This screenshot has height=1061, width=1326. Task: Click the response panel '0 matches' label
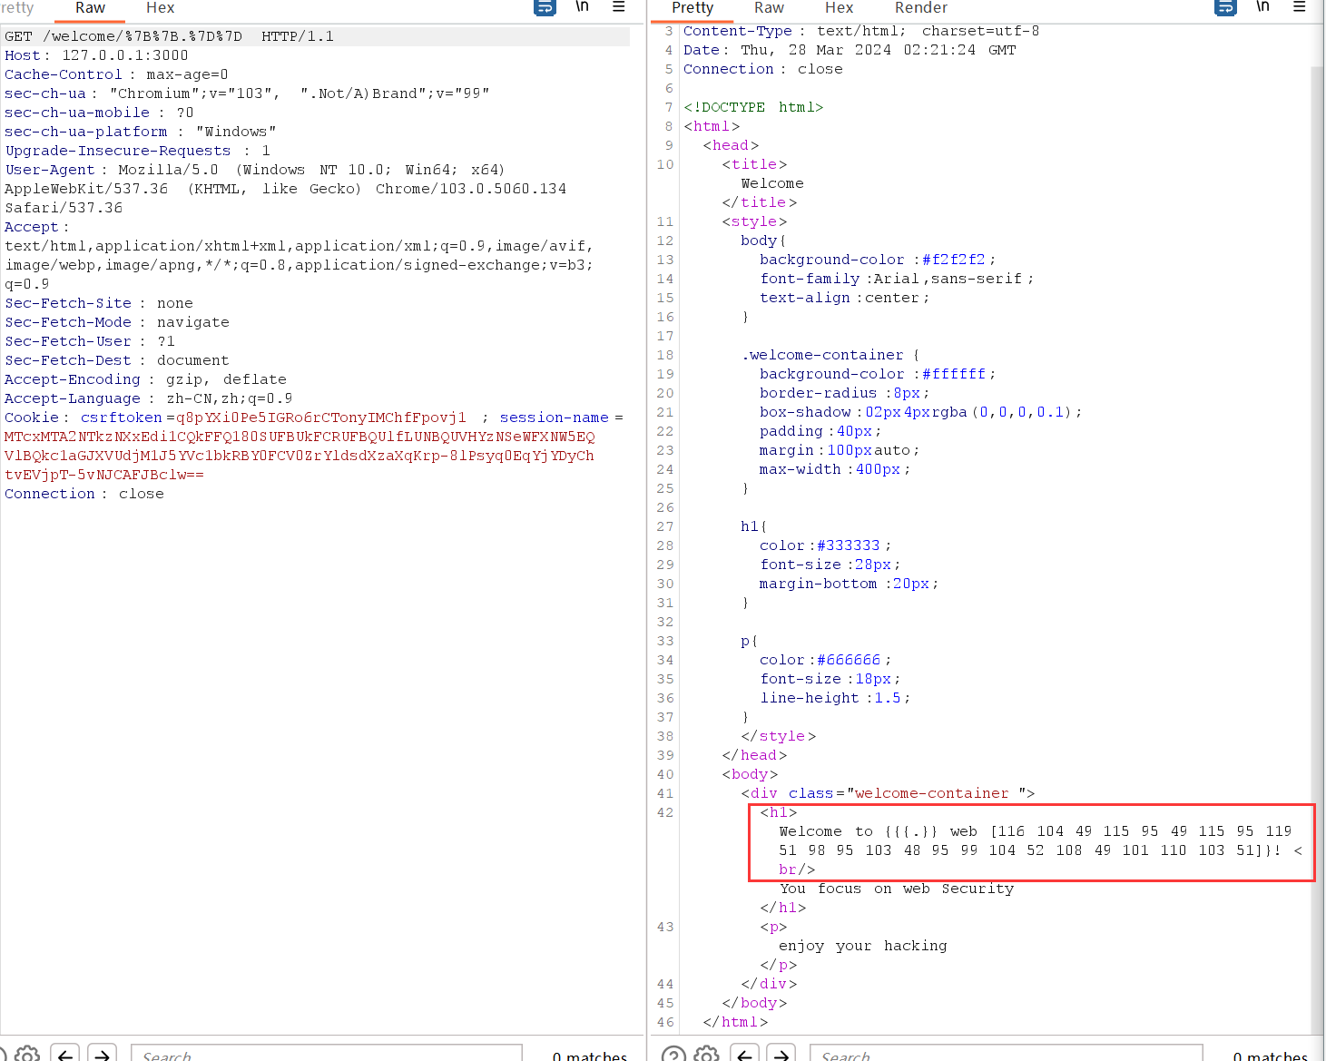[1271, 1055]
